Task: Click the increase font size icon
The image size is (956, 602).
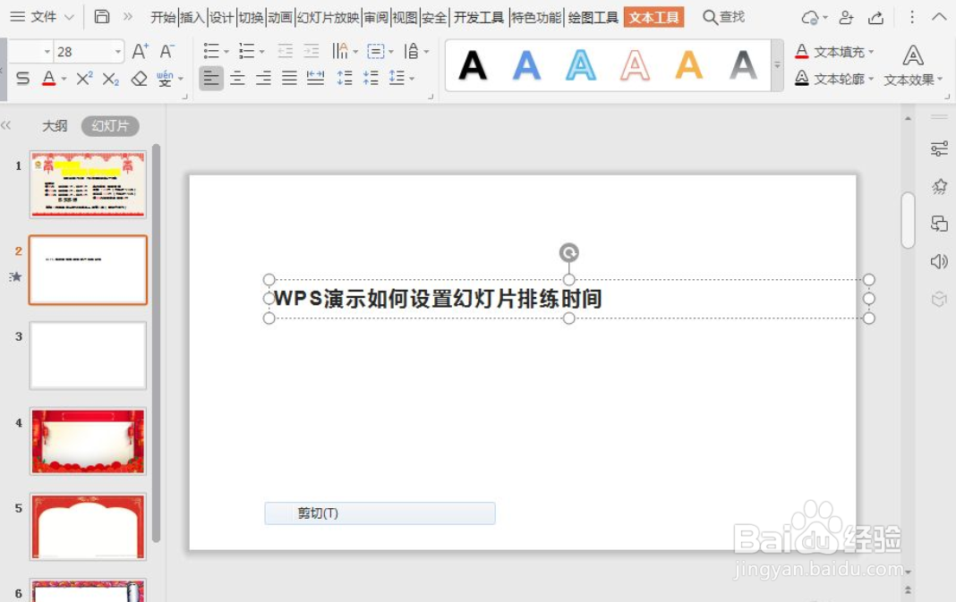Action: [x=139, y=52]
